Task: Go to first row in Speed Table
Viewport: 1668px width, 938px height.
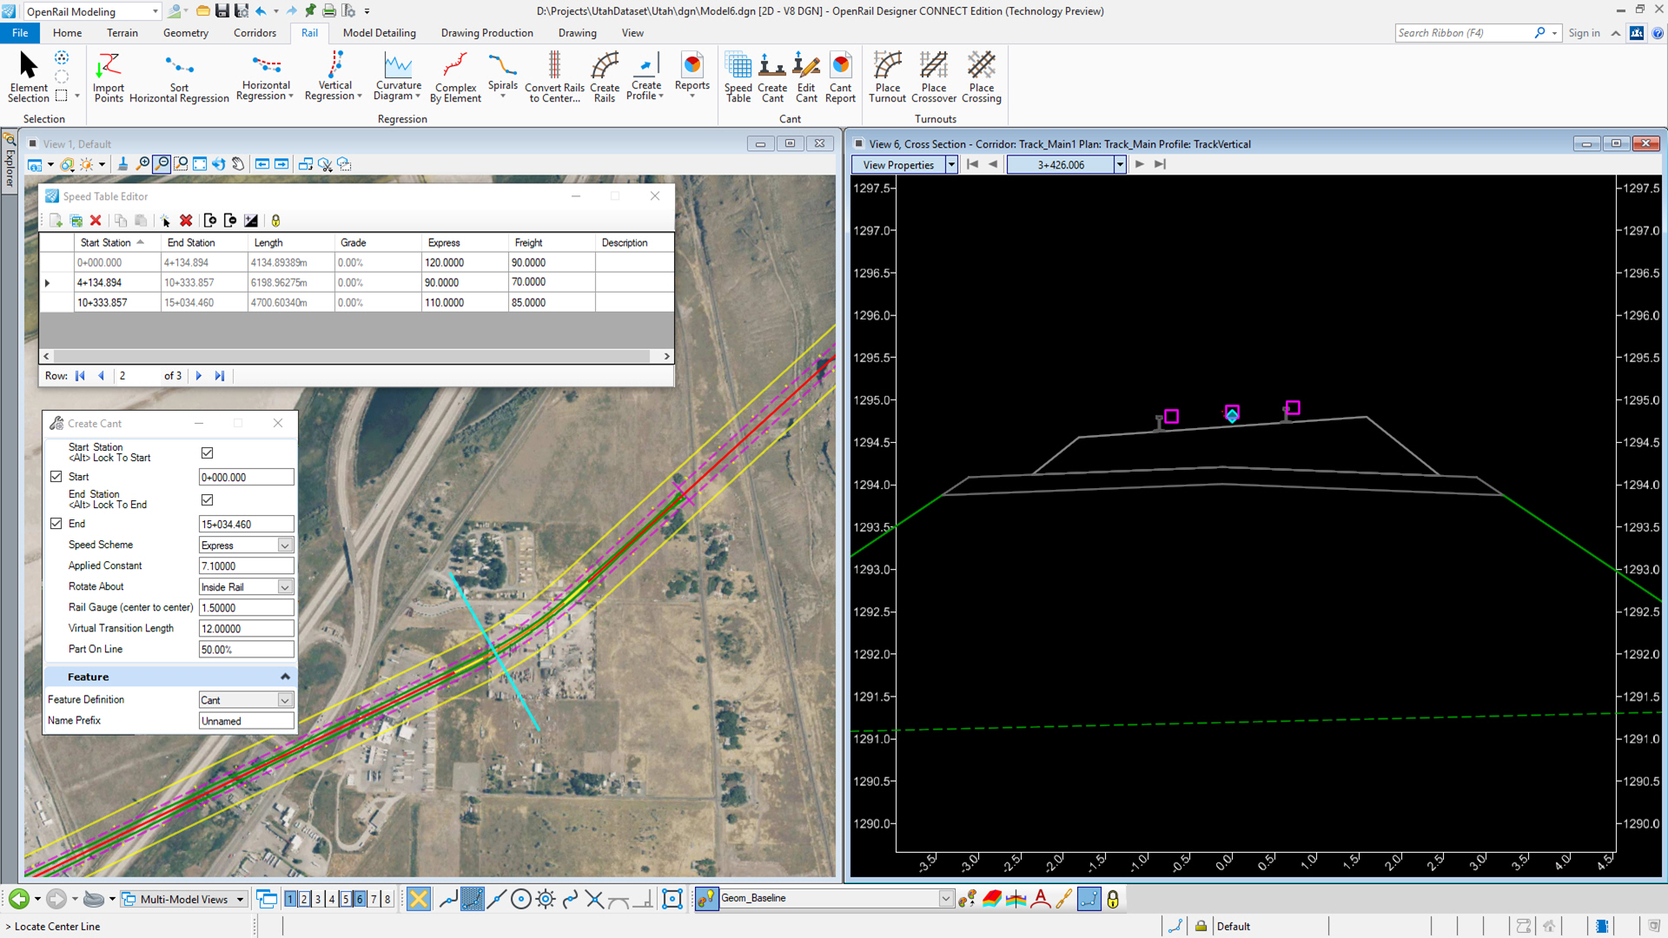Action: (x=80, y=376)
